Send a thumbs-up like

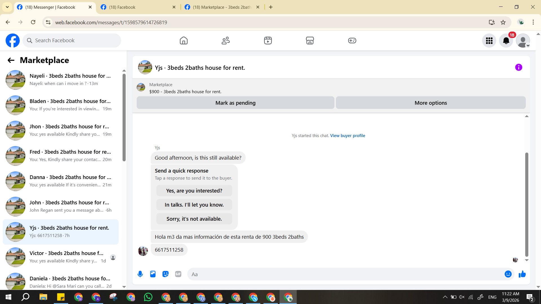tap(522, 274)
